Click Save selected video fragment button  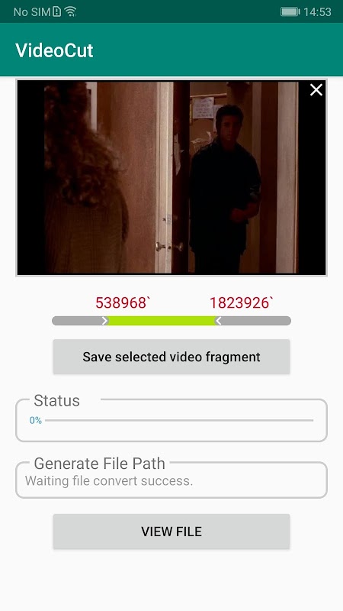[x=171, y=357]
